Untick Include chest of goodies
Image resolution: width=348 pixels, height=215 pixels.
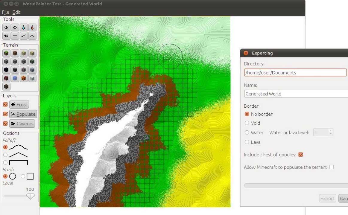pos(301,155)
